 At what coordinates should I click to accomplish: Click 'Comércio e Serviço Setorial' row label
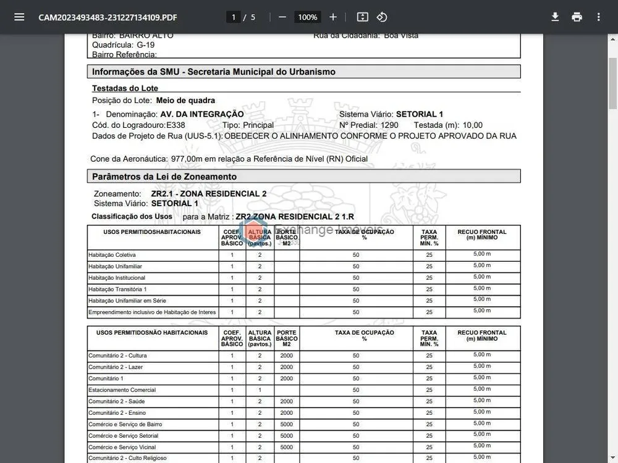124,436
